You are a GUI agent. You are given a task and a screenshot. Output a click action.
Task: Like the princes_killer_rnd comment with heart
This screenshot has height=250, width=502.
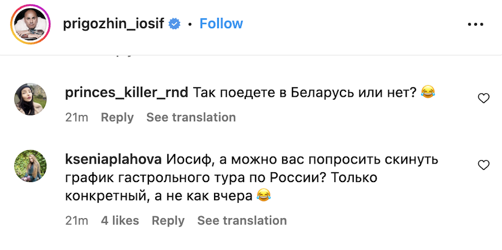(x=484, y=99)
